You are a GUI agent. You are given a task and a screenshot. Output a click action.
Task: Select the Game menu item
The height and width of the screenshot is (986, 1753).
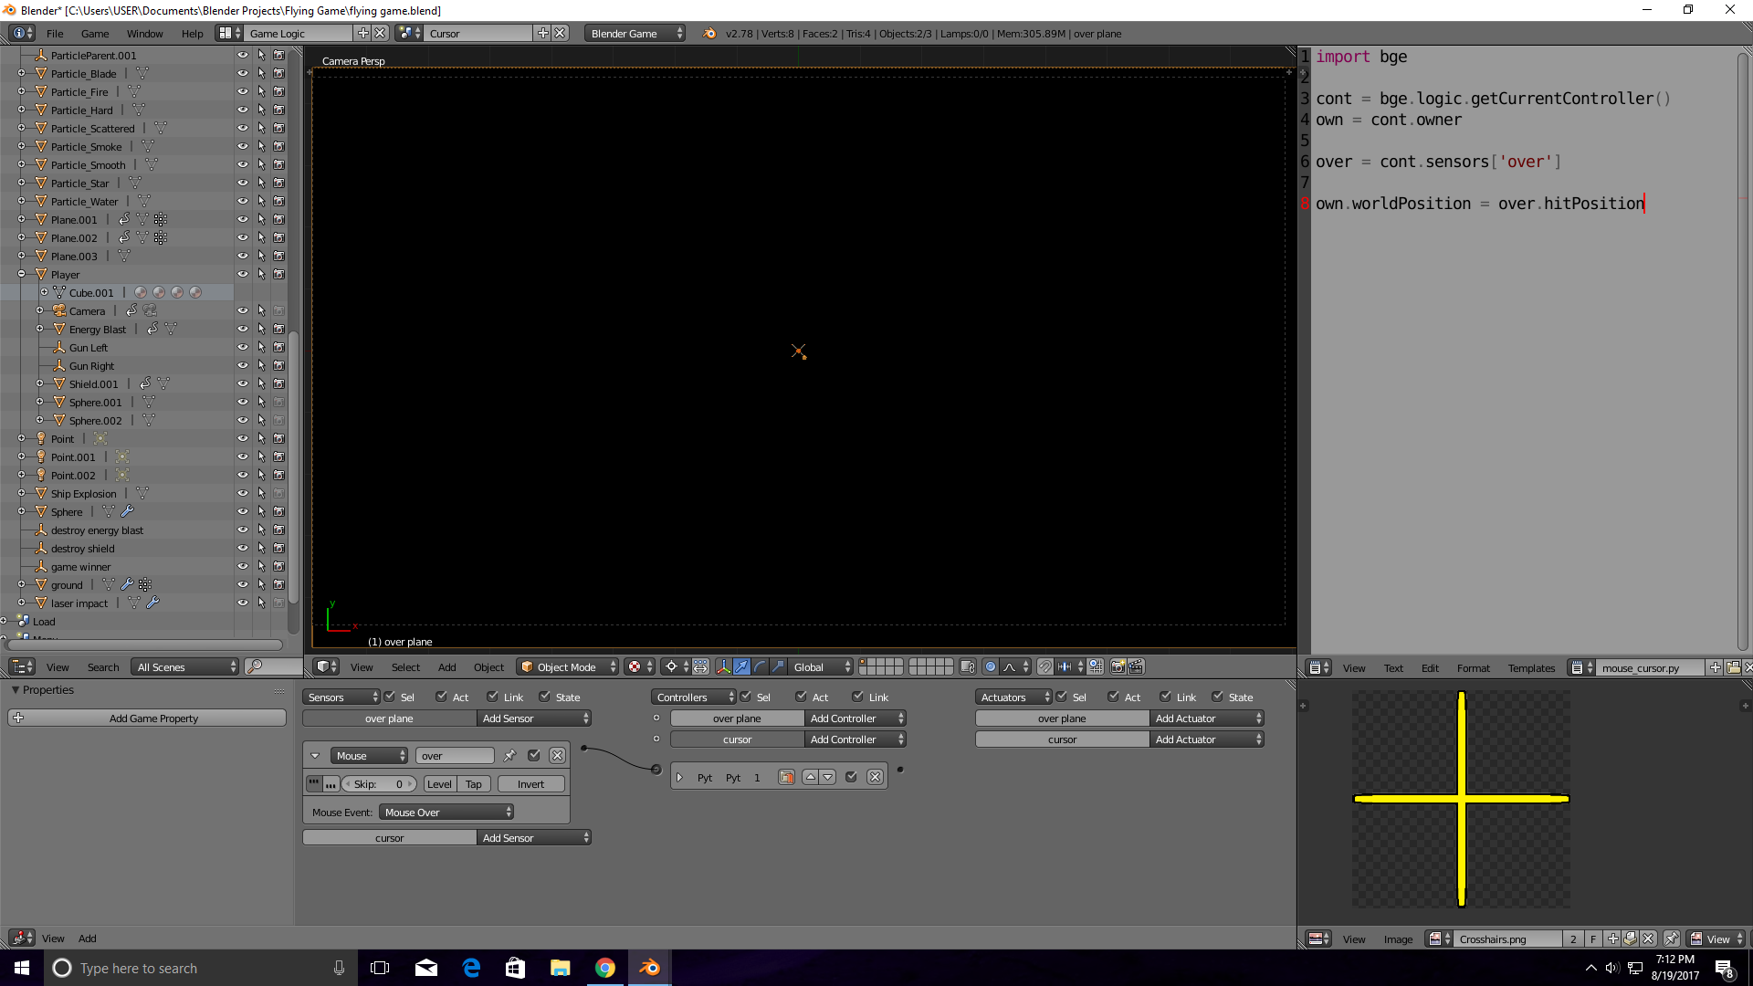[x=95, y=33]
